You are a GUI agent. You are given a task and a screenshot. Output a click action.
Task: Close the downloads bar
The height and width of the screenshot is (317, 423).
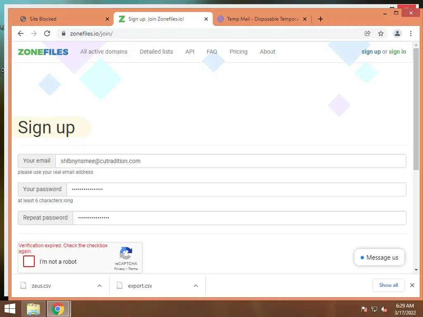(412, 285)
